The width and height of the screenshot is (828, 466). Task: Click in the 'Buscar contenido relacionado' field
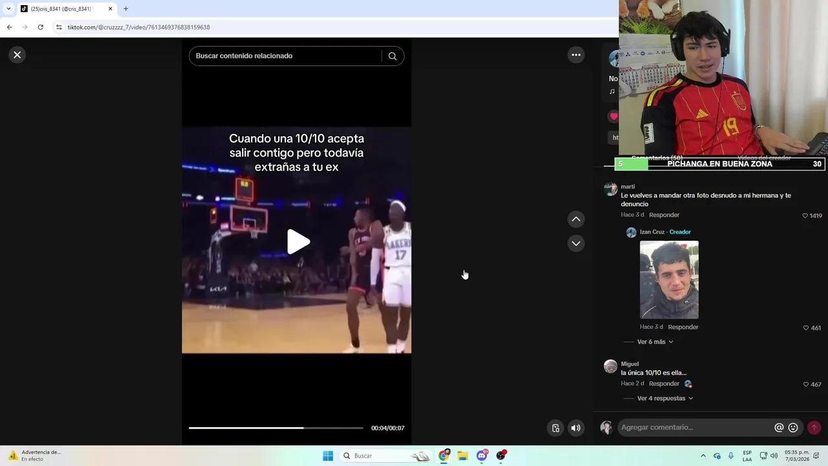coord(285,56)
